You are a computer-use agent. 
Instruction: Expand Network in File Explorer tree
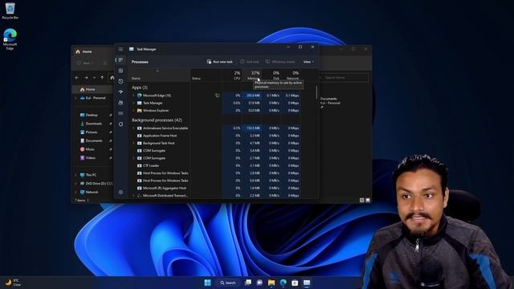coord(75,192)
